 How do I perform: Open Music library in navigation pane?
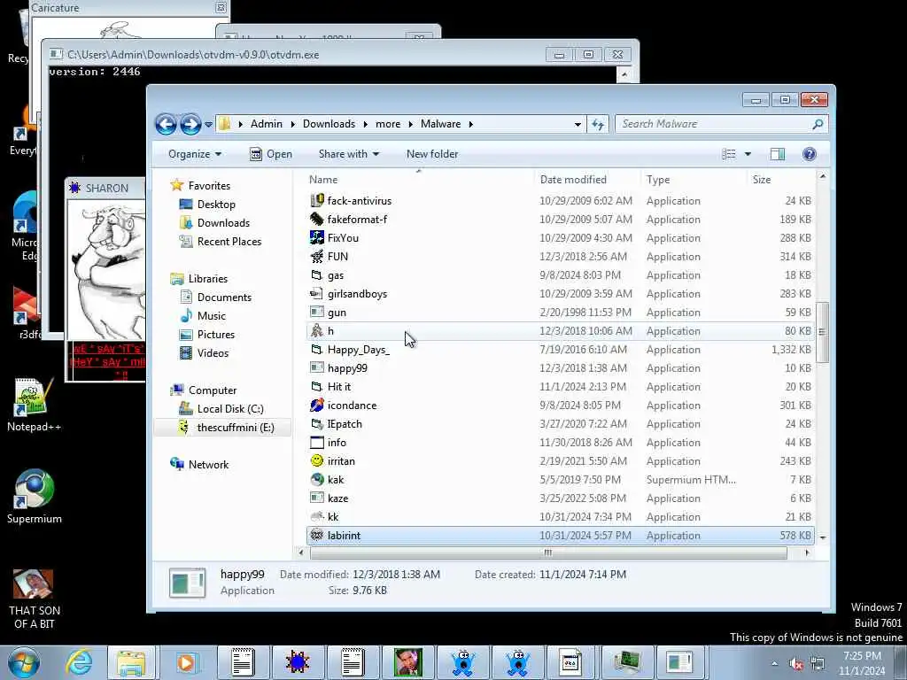(x=211, y=316)
